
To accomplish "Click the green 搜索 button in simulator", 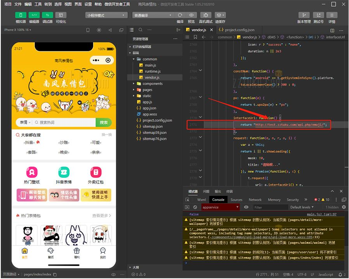I will pos(104,122).
